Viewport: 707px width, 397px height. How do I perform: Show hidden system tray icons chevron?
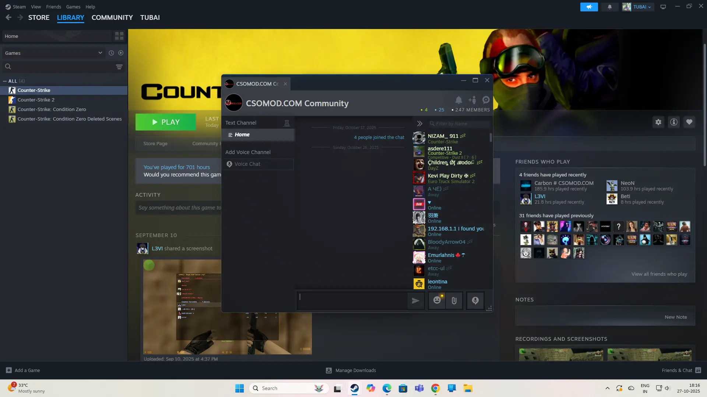click(608, 388)
